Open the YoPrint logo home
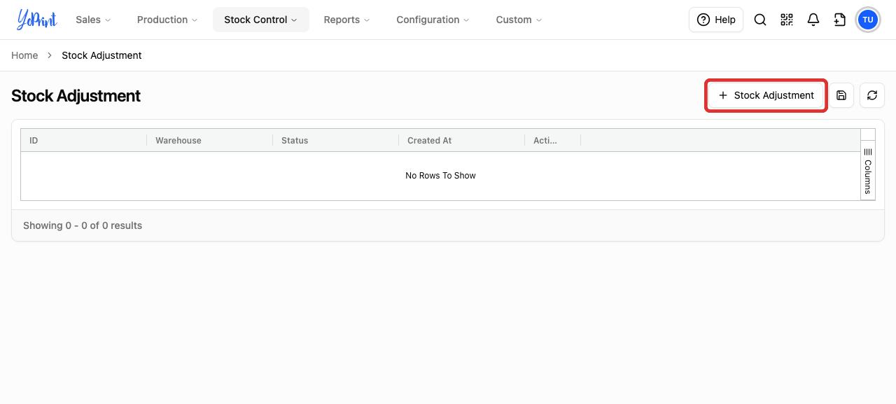Screen dimensions: 896x404 point(37,20)
